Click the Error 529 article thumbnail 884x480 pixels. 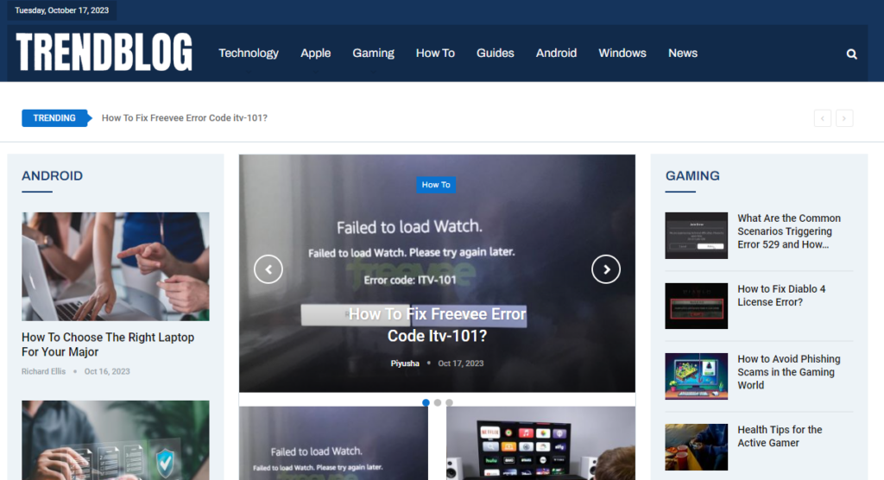click(x=696, y=236)
